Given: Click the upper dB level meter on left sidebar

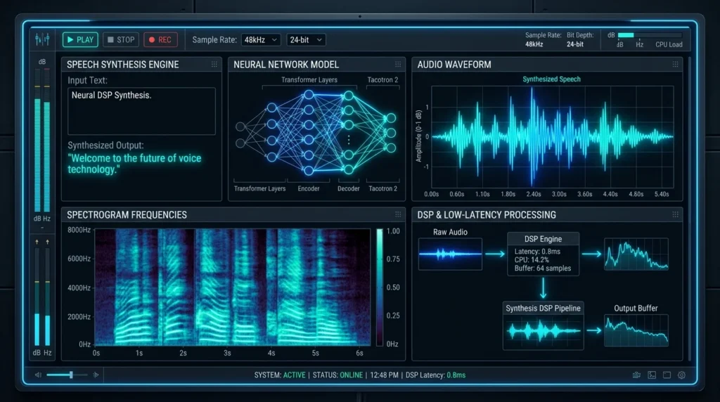Looking at the screenshot, I should pos(42,140).
